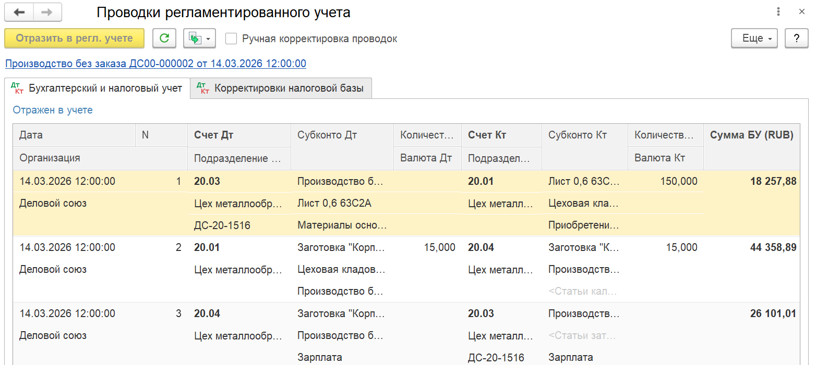
Task: Select the Лист 0,6 63С2А debit subconto cell
Action: pyautogui.click(x=342, y=203)
